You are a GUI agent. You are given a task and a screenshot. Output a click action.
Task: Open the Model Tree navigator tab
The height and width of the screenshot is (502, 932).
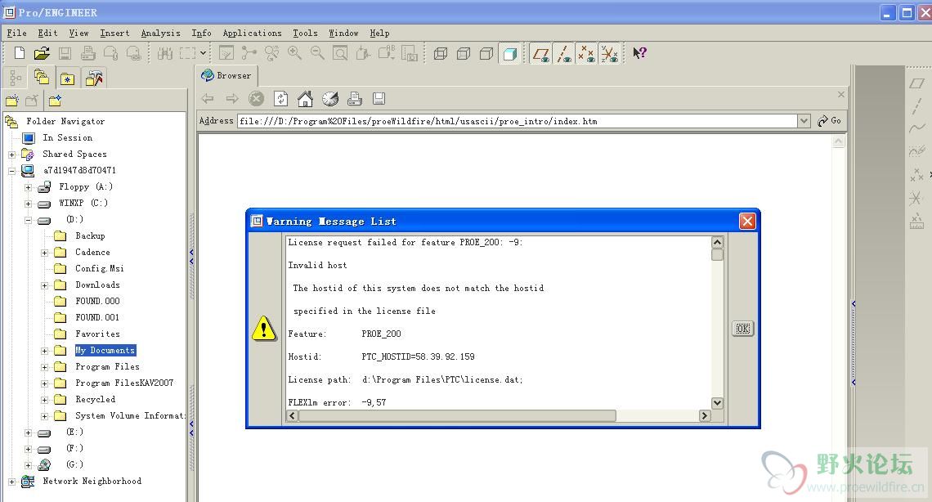click(x=16, y=78)
